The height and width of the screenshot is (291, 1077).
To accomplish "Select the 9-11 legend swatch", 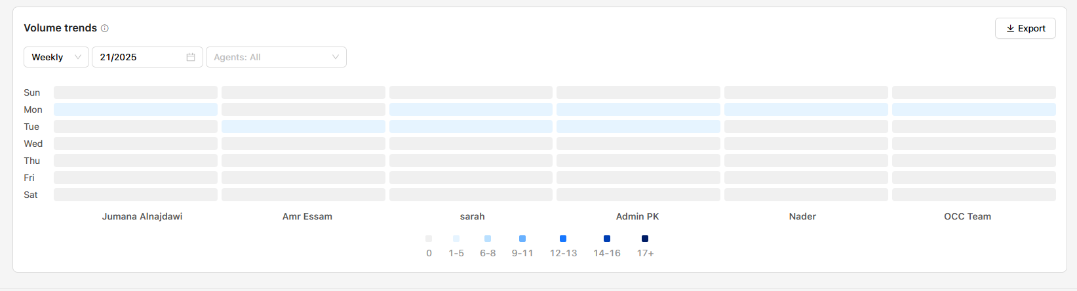I will click(522, 239).
